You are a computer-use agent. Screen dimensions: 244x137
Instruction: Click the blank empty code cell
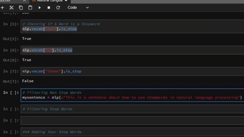[132, 120]
